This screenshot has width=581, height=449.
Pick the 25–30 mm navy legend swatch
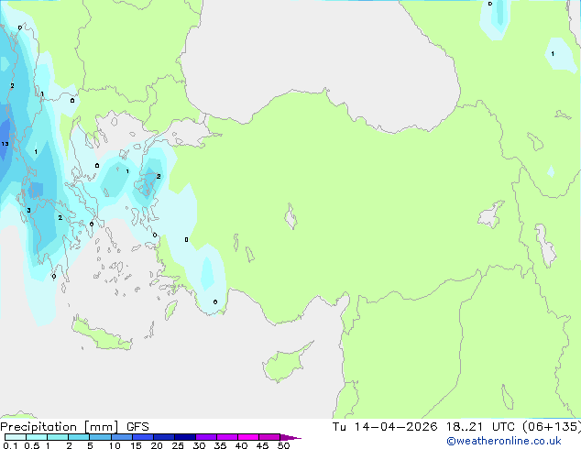(184, 437)
